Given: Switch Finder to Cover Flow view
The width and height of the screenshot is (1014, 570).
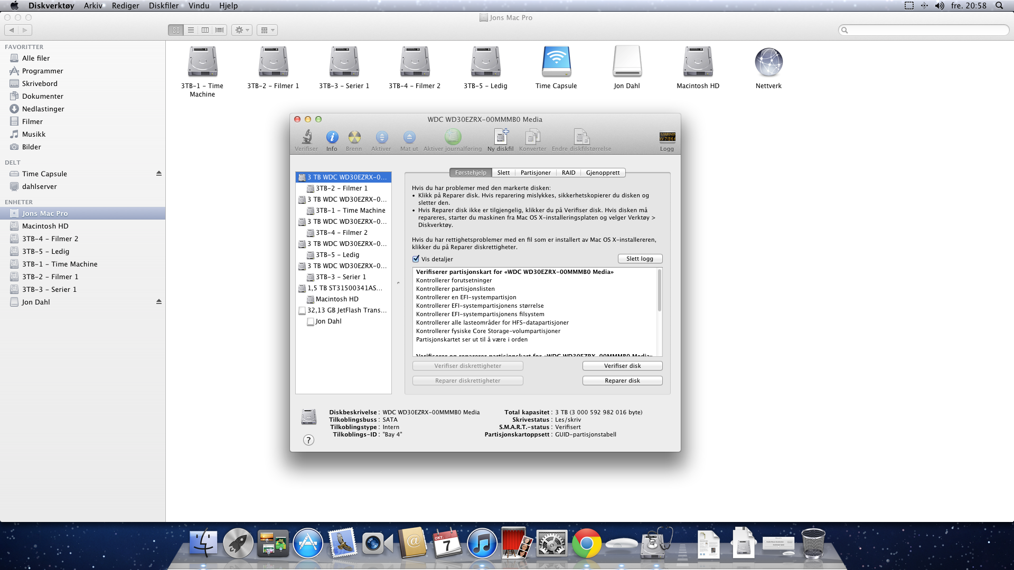Looking at the screenshot, I should coord(220,30).
